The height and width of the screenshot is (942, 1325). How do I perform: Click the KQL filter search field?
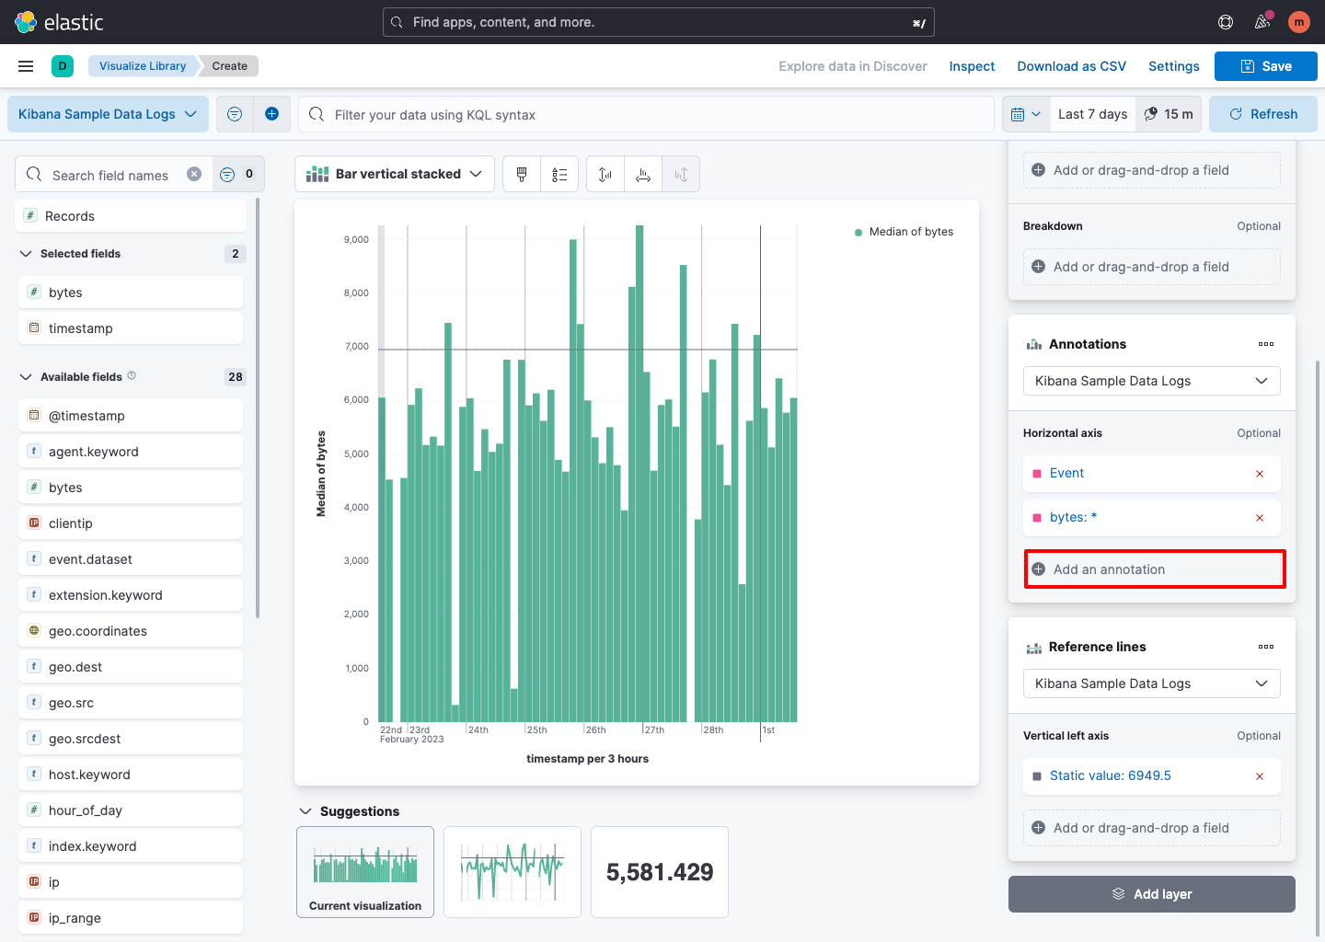point(644,114)
